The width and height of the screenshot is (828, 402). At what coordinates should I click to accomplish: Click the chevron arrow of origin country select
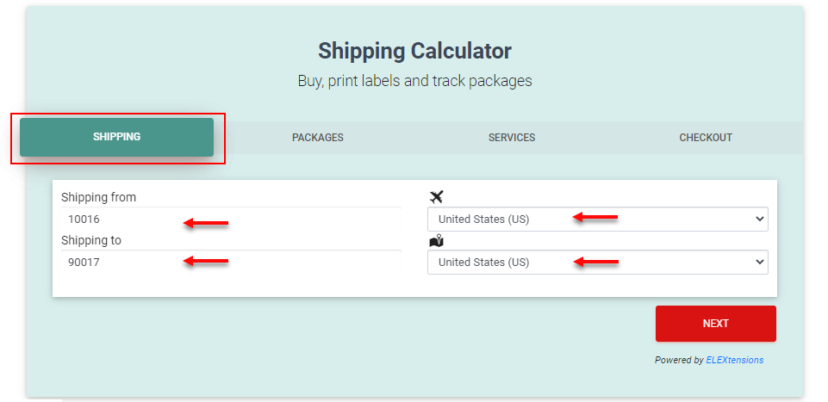(x=759, y=220)
